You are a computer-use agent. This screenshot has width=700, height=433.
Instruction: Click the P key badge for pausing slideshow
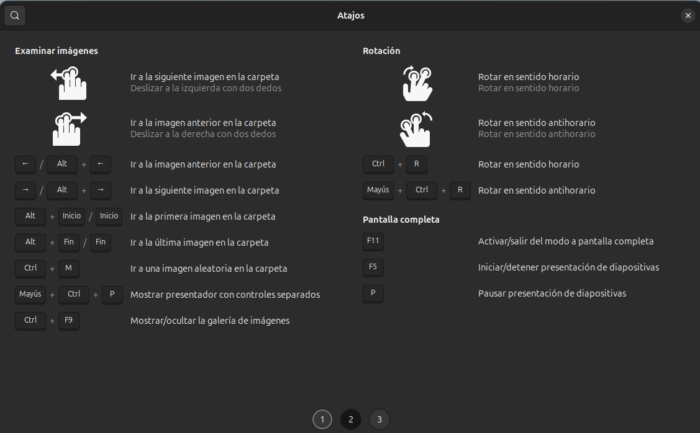(x=373, y=293)
